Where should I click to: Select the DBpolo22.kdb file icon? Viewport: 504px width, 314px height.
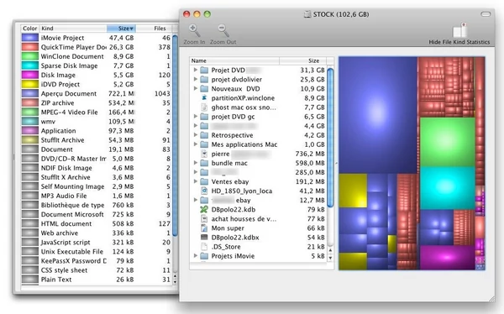[x=204, y=210]
